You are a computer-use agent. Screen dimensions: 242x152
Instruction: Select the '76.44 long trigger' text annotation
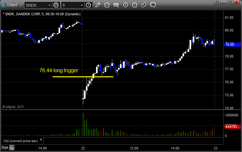pyautogui.click(x=59, y=70)
